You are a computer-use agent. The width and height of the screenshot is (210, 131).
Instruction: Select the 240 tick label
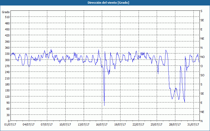7,72
